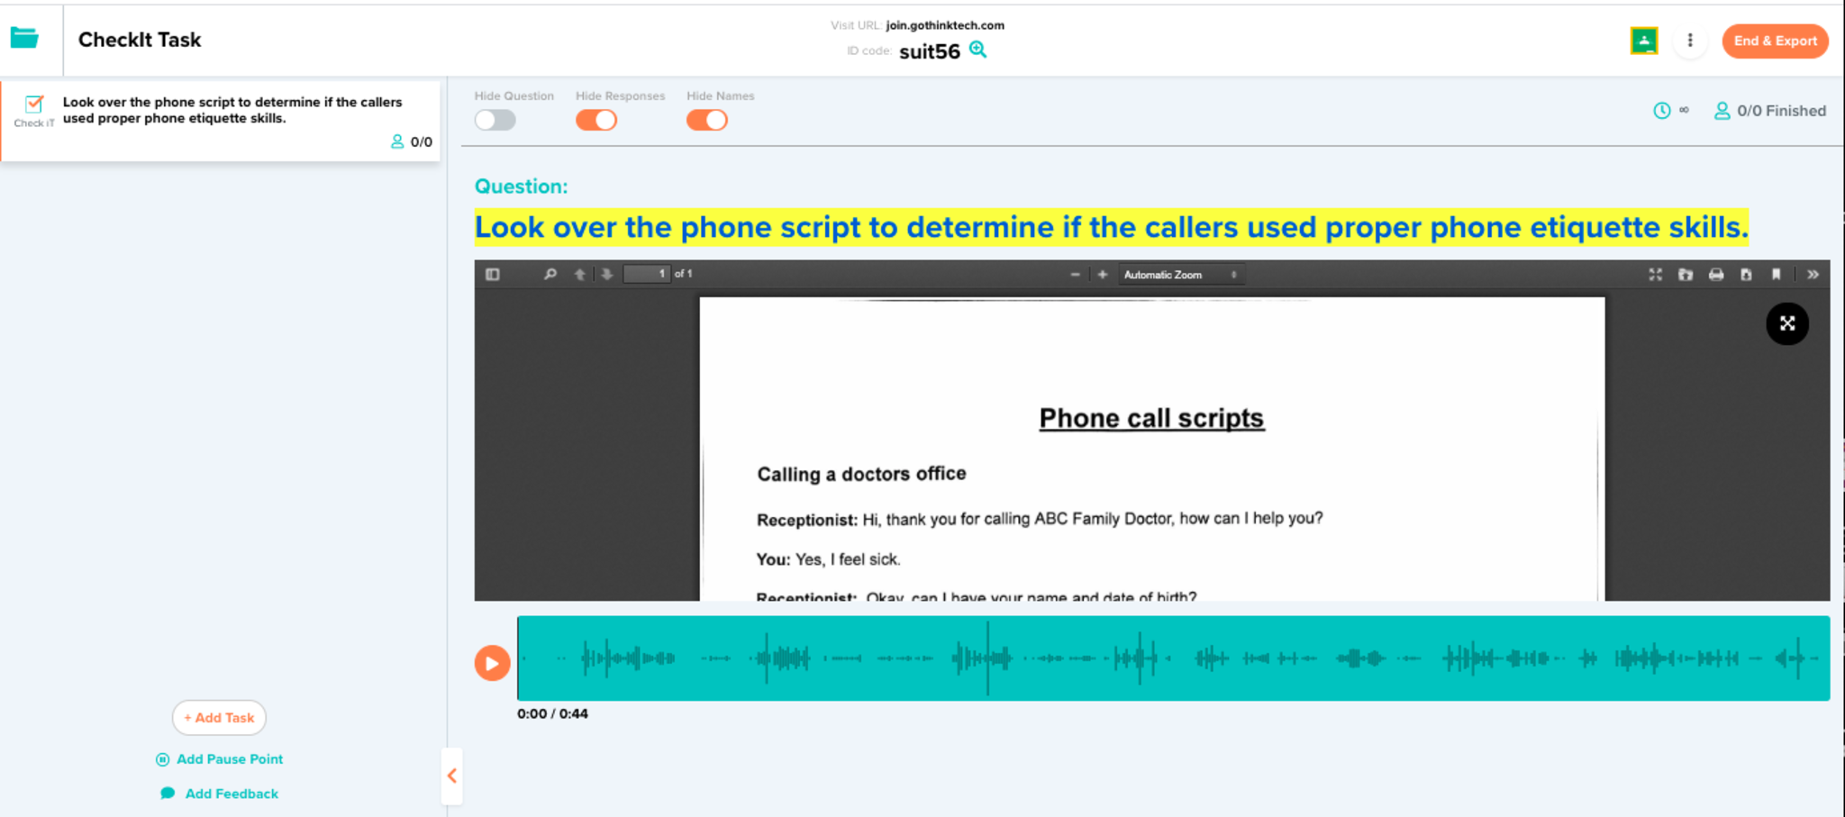
Task: Print the phone script PDF
Action: coord(1715,275)
